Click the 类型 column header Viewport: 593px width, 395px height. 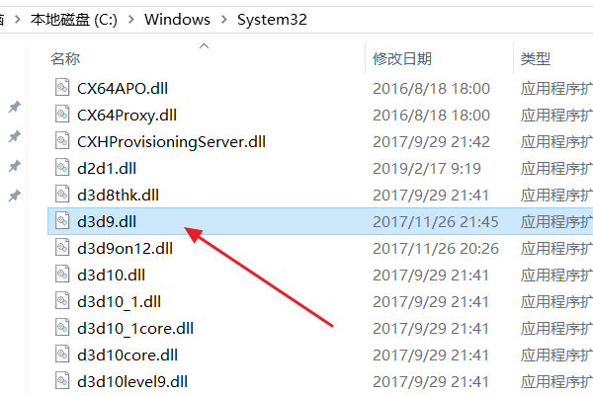[536, 59]
